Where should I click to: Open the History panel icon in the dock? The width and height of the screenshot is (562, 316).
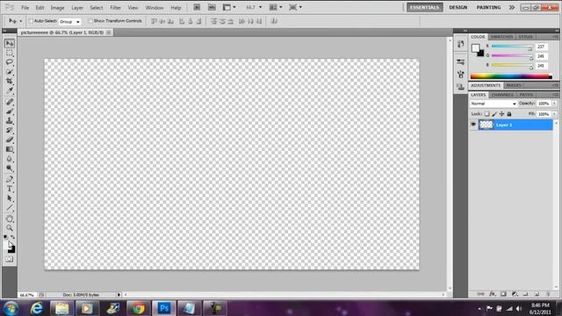pos(460,44)
